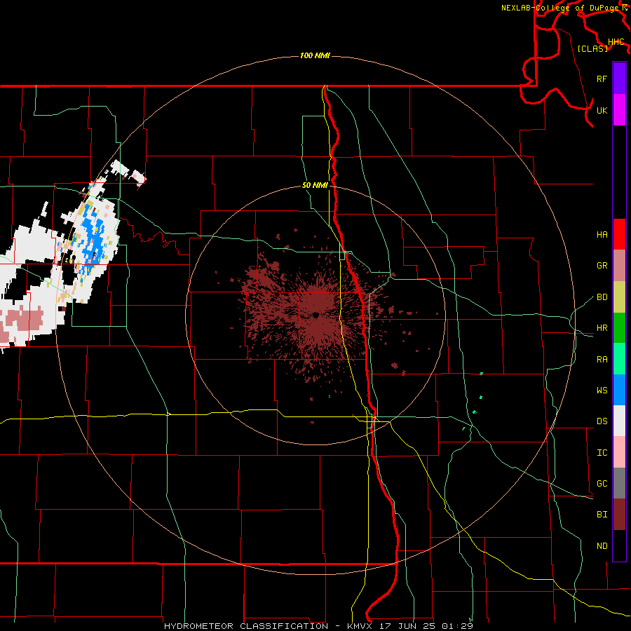The width and height of the screenshot is (631, 631).
Task: Click the 50 NMI range ring label
Action: [x=315, y=186]
